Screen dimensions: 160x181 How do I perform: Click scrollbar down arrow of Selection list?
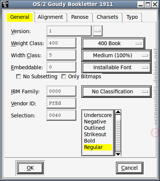[x=118, y=154]
